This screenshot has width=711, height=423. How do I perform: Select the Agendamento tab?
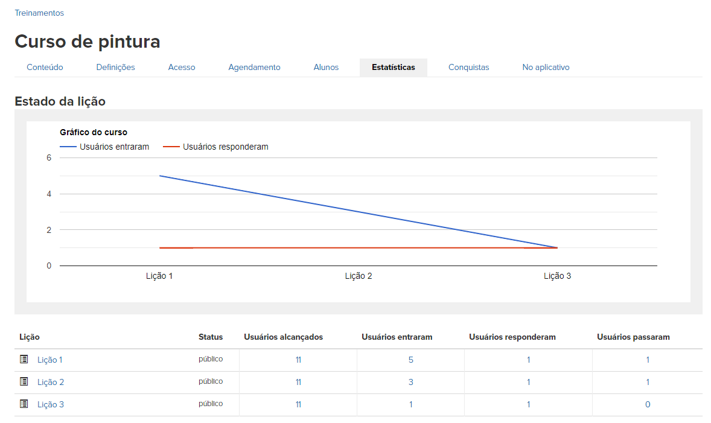254,68
